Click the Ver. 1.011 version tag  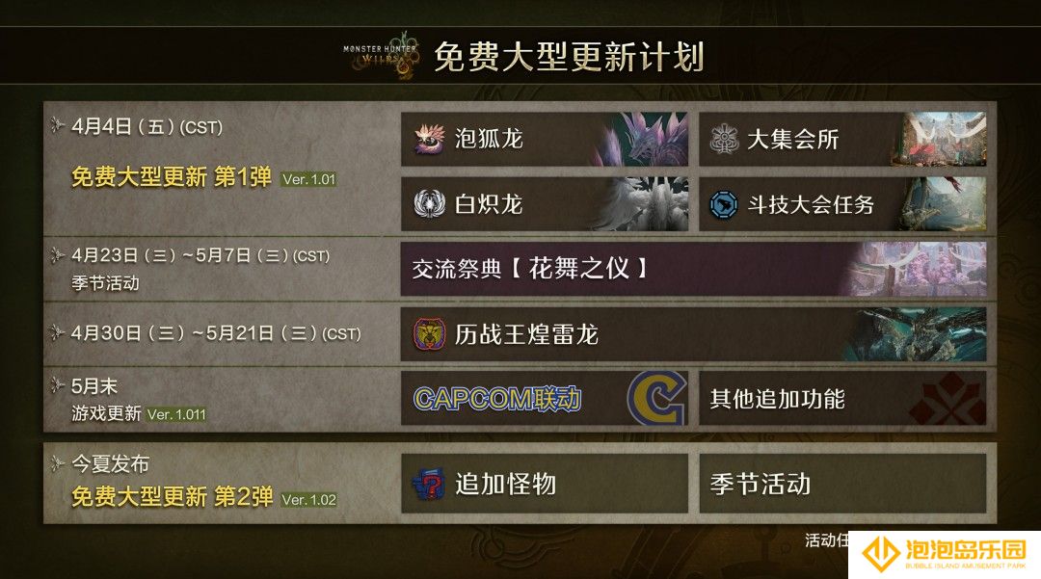tap(176, 414)
